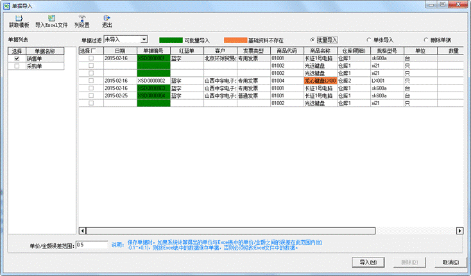Click the 退出 exit icon
471x276 pixels.
[107, 19]
